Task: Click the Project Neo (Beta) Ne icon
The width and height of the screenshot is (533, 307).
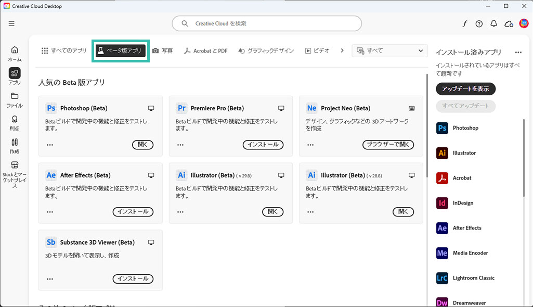Action: click(x=311, y=108)
